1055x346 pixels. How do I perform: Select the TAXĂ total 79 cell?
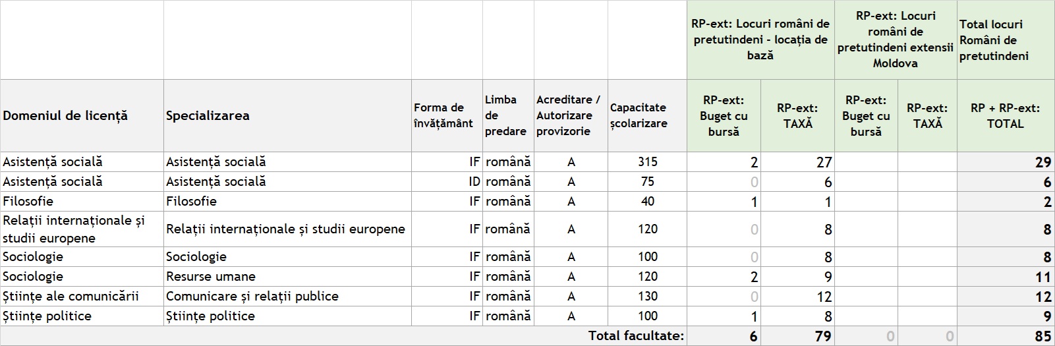797,336
